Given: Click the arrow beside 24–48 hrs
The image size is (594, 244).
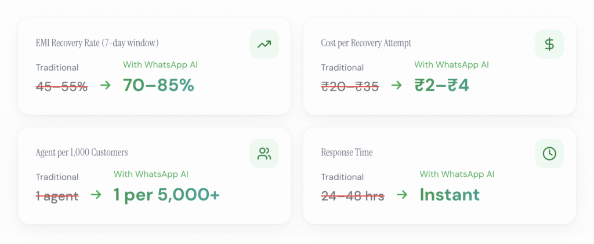Looking at the screenshot, I should tap(402, 195).
